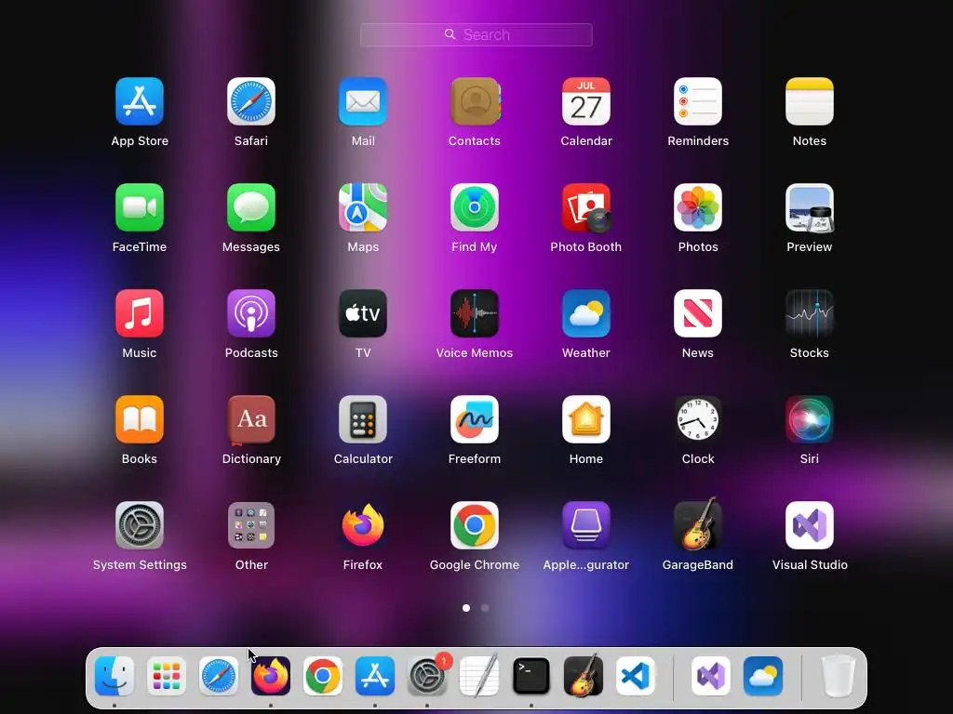Screen dimensions: 953x714
Task: Open News app
Action: coord(698,313)
